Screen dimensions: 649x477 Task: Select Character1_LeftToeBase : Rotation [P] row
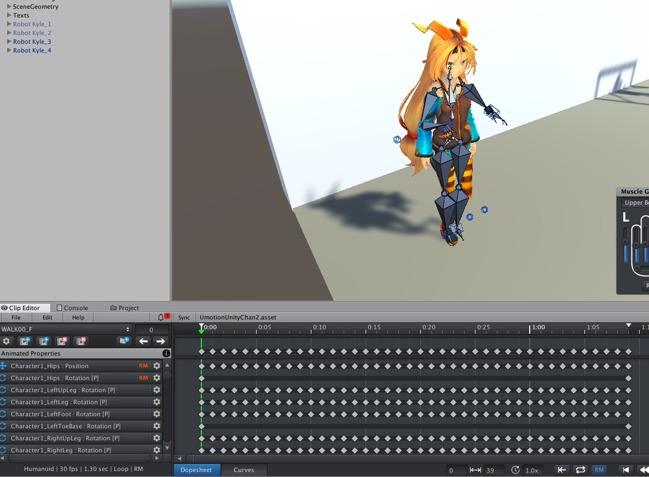click(x=80, y=426)
